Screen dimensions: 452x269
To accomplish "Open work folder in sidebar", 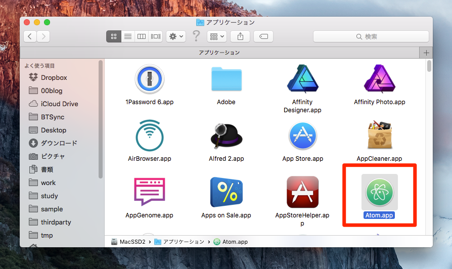I will click(42, 183).
